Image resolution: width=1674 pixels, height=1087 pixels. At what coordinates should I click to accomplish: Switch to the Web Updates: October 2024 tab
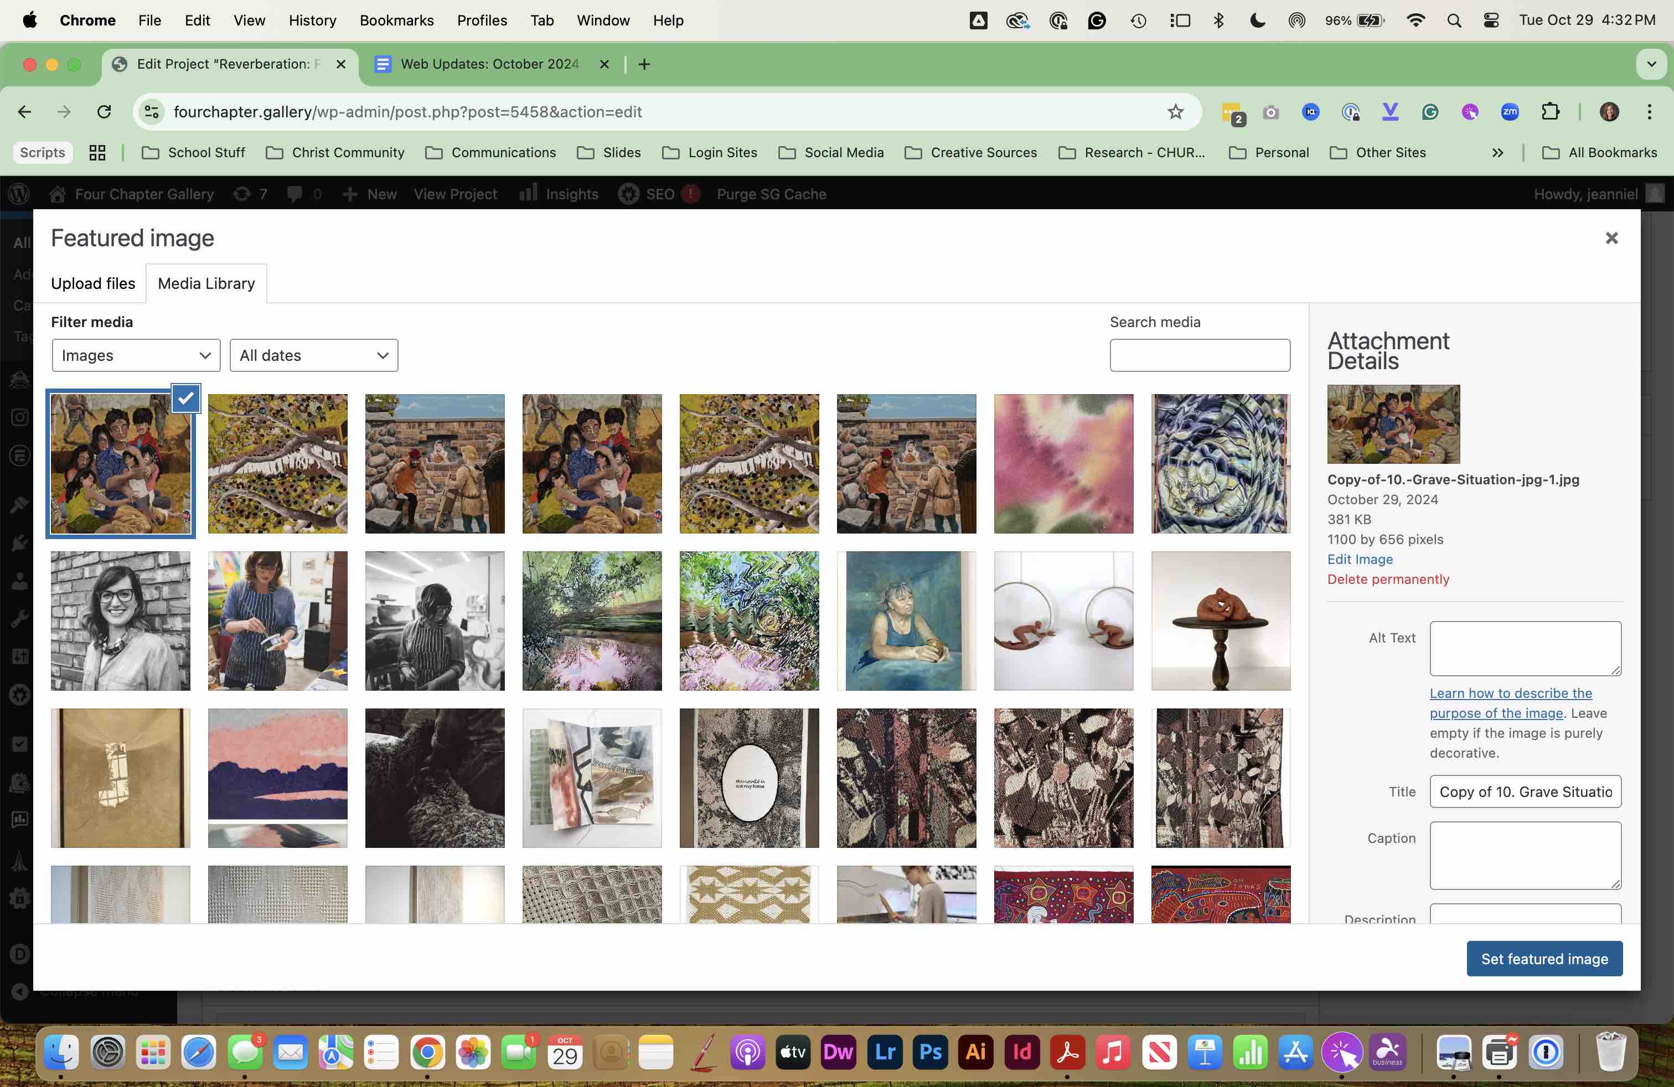489,64
